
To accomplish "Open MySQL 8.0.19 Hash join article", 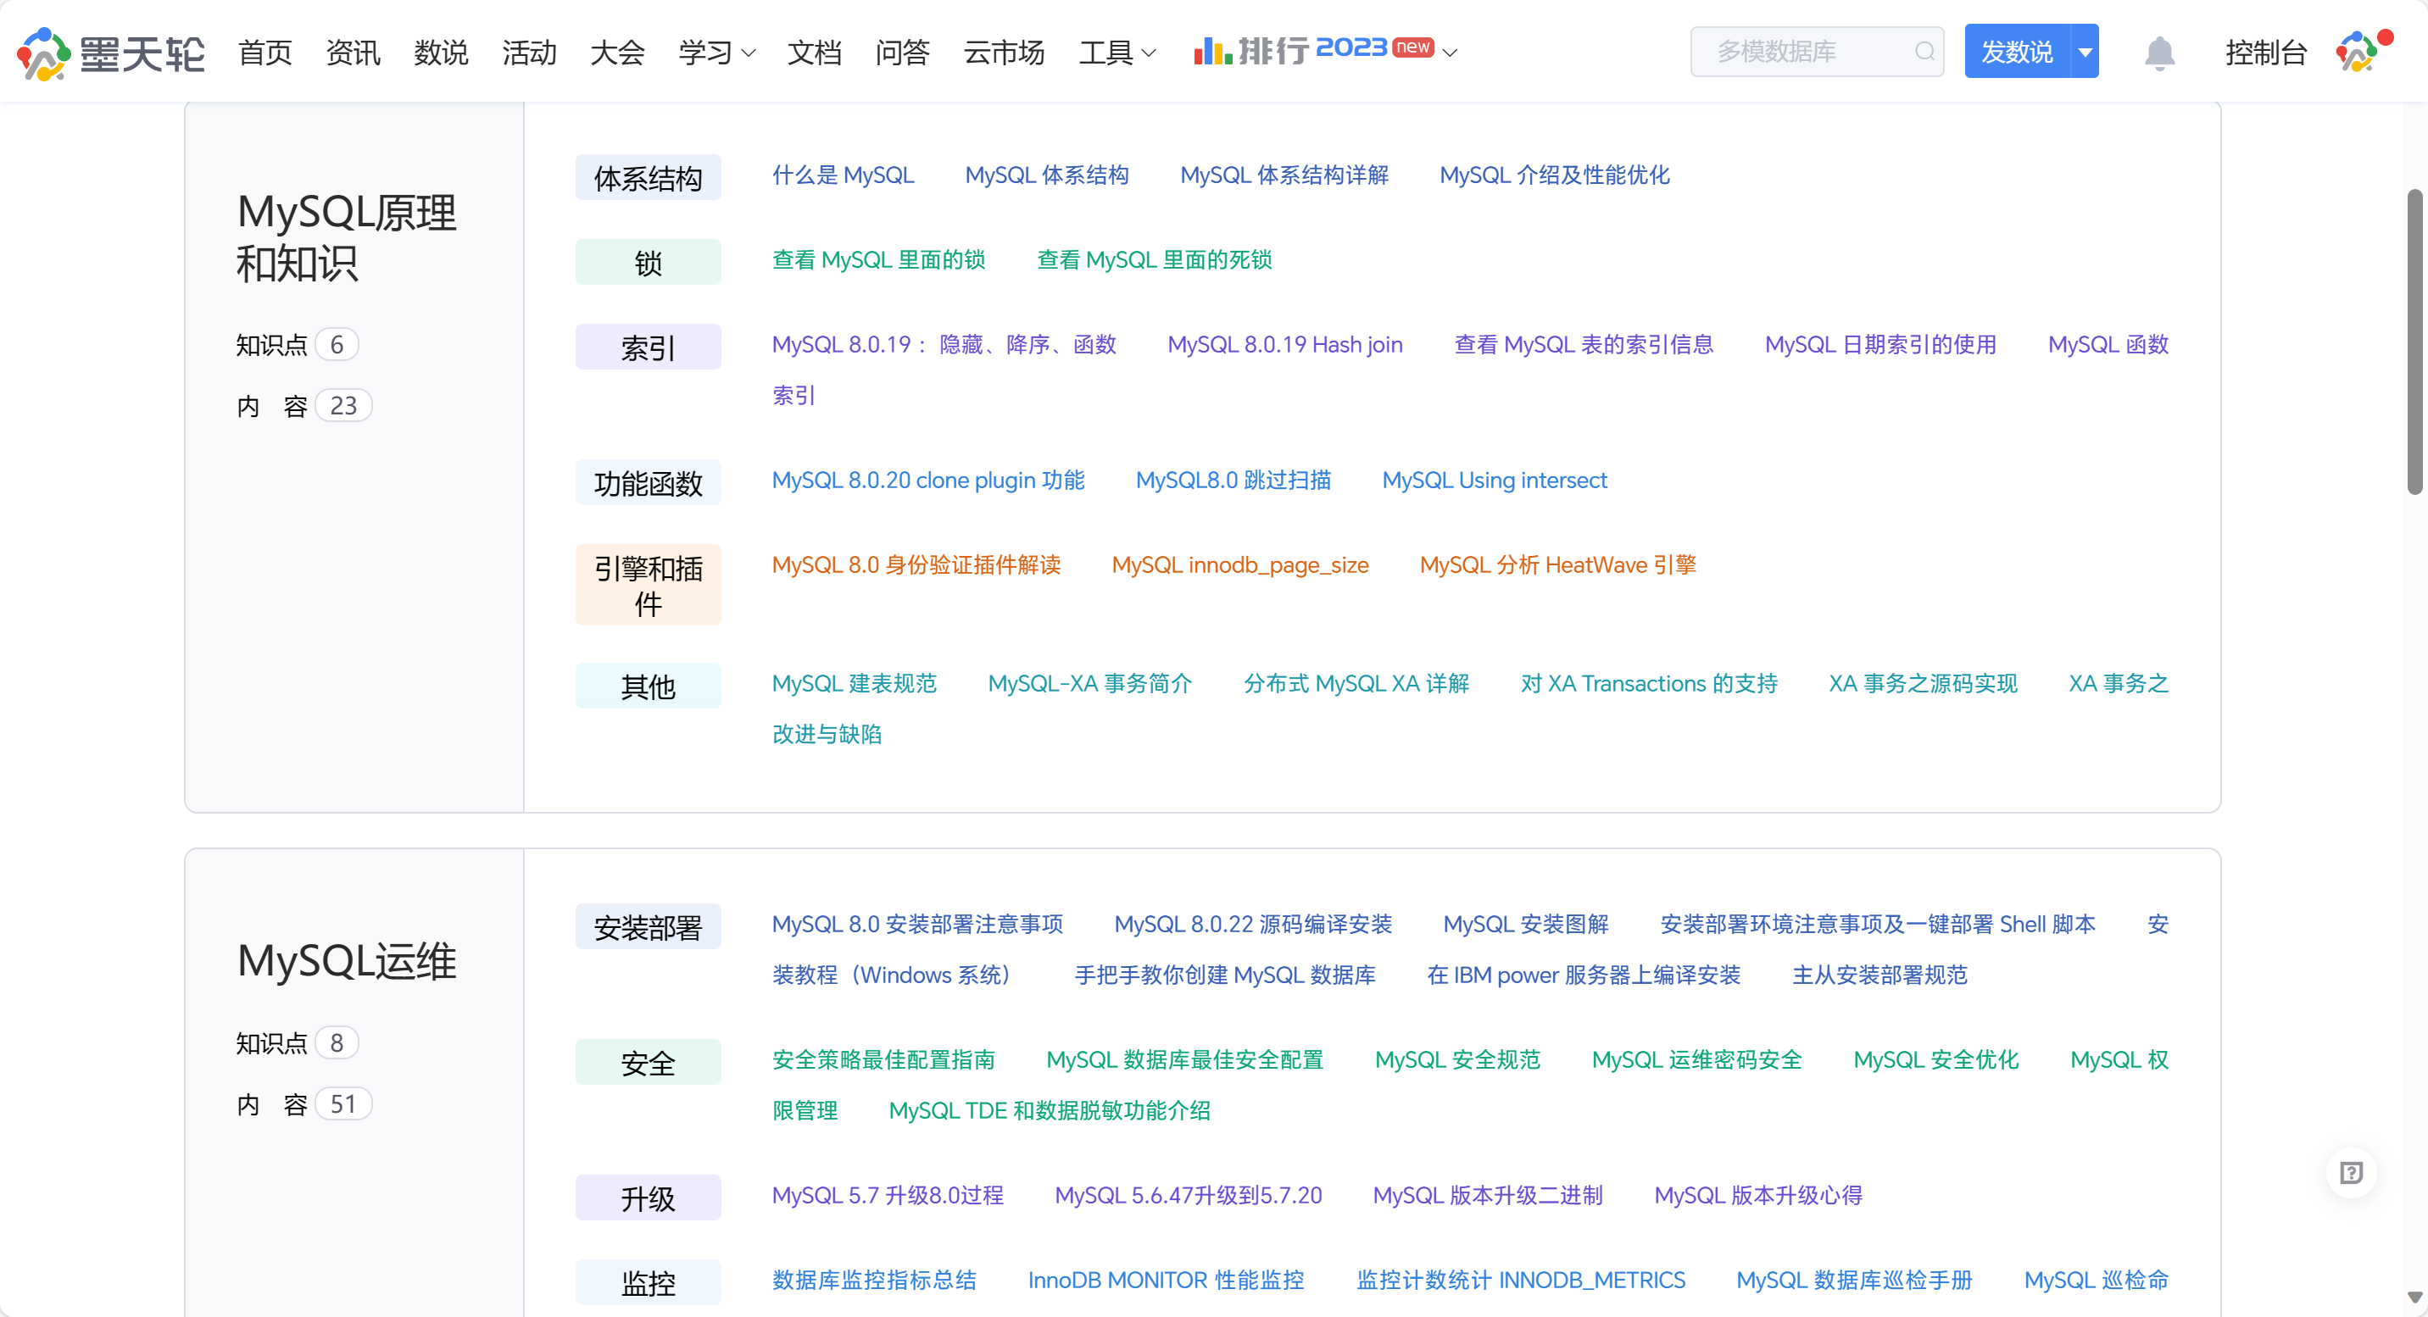I will (x=1285, y=345).
